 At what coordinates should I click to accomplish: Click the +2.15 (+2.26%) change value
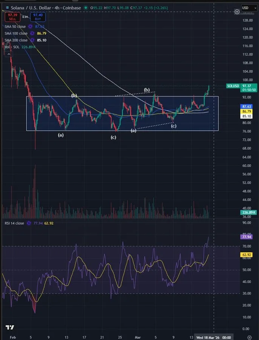(156, 8)
